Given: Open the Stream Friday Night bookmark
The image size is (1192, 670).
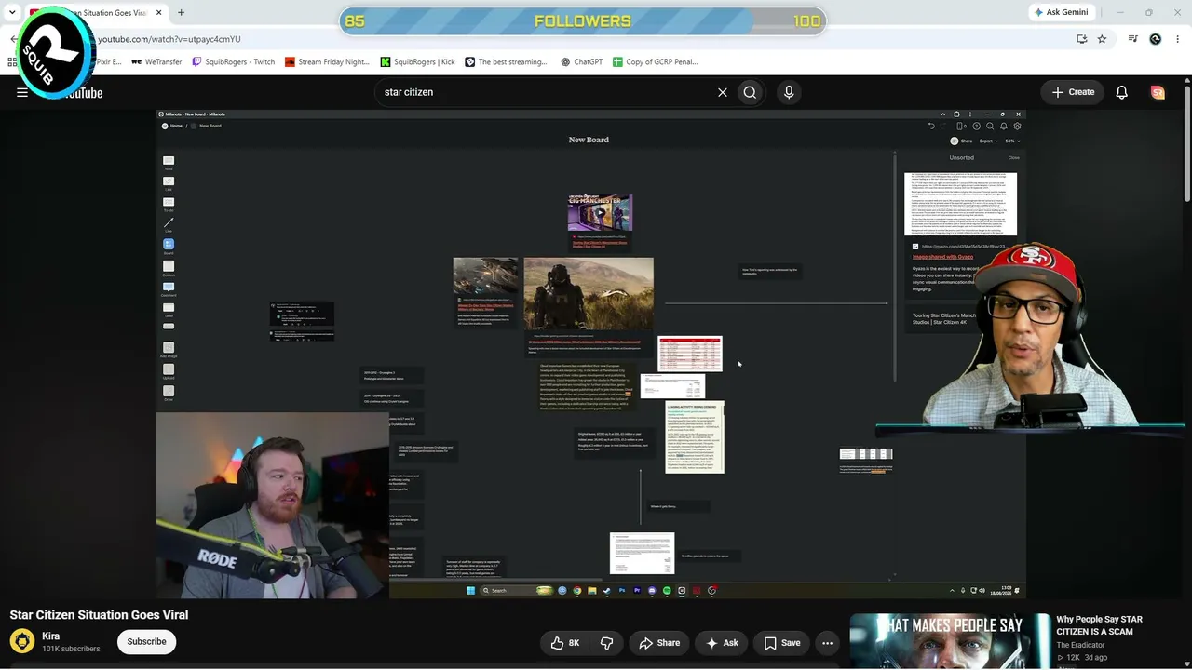Looking at the screenshot, I should pyautogui.click(x=327, y=61).
